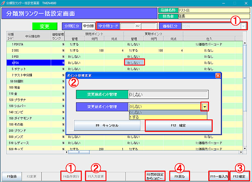
Task: Close the ポイント管理変更 dialog
Action: tap(218, 75)
